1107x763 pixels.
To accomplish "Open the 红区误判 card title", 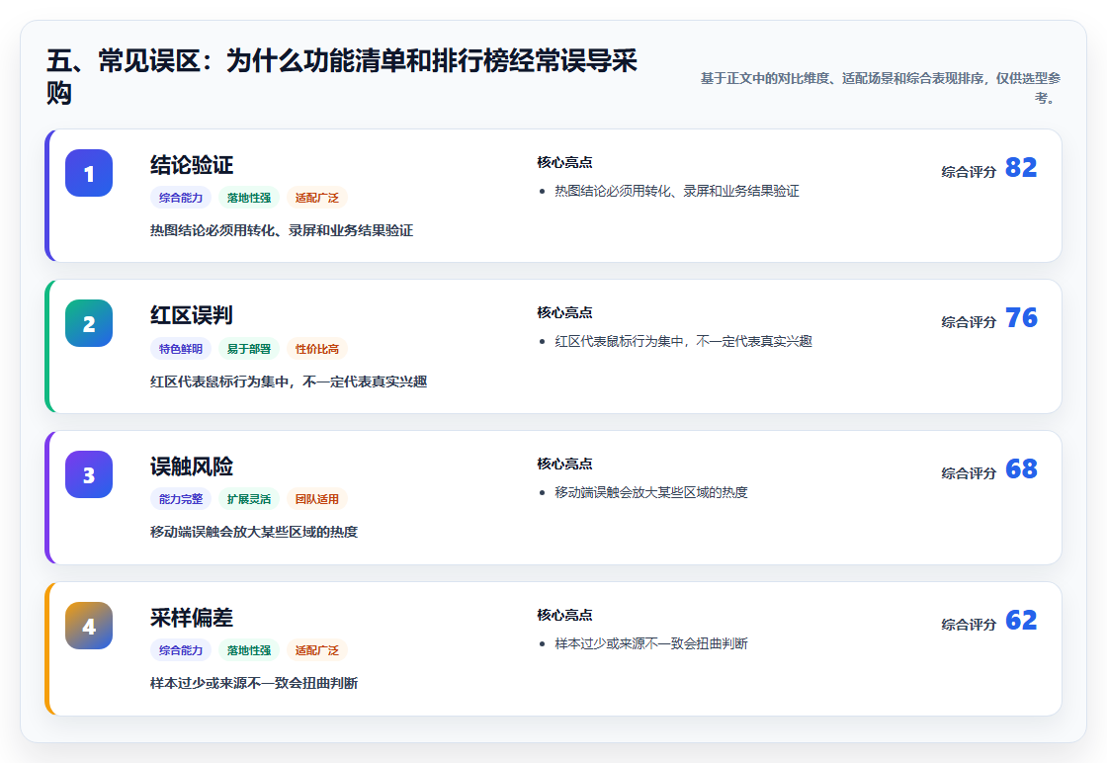I will pyautogui.click(x=192, y=315).
